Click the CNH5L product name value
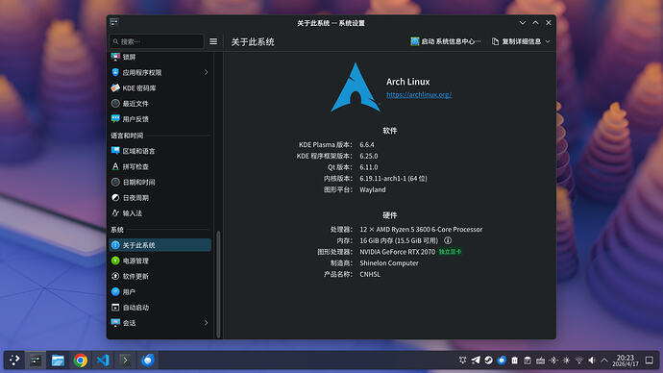Image resolution: width=663 pixels, height=373 pixels. point(370,275)
